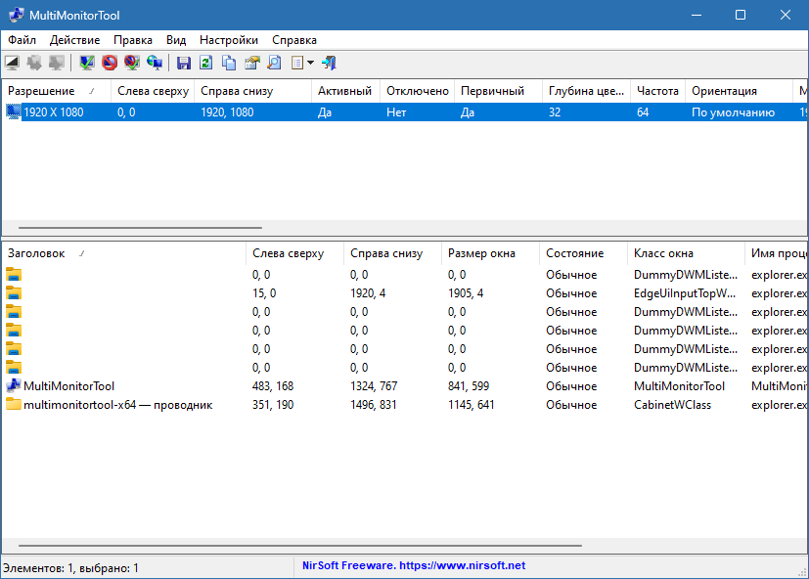Click the save floppy disk icon
Viewport: 809px width, 579px height.
coord(184,63)
